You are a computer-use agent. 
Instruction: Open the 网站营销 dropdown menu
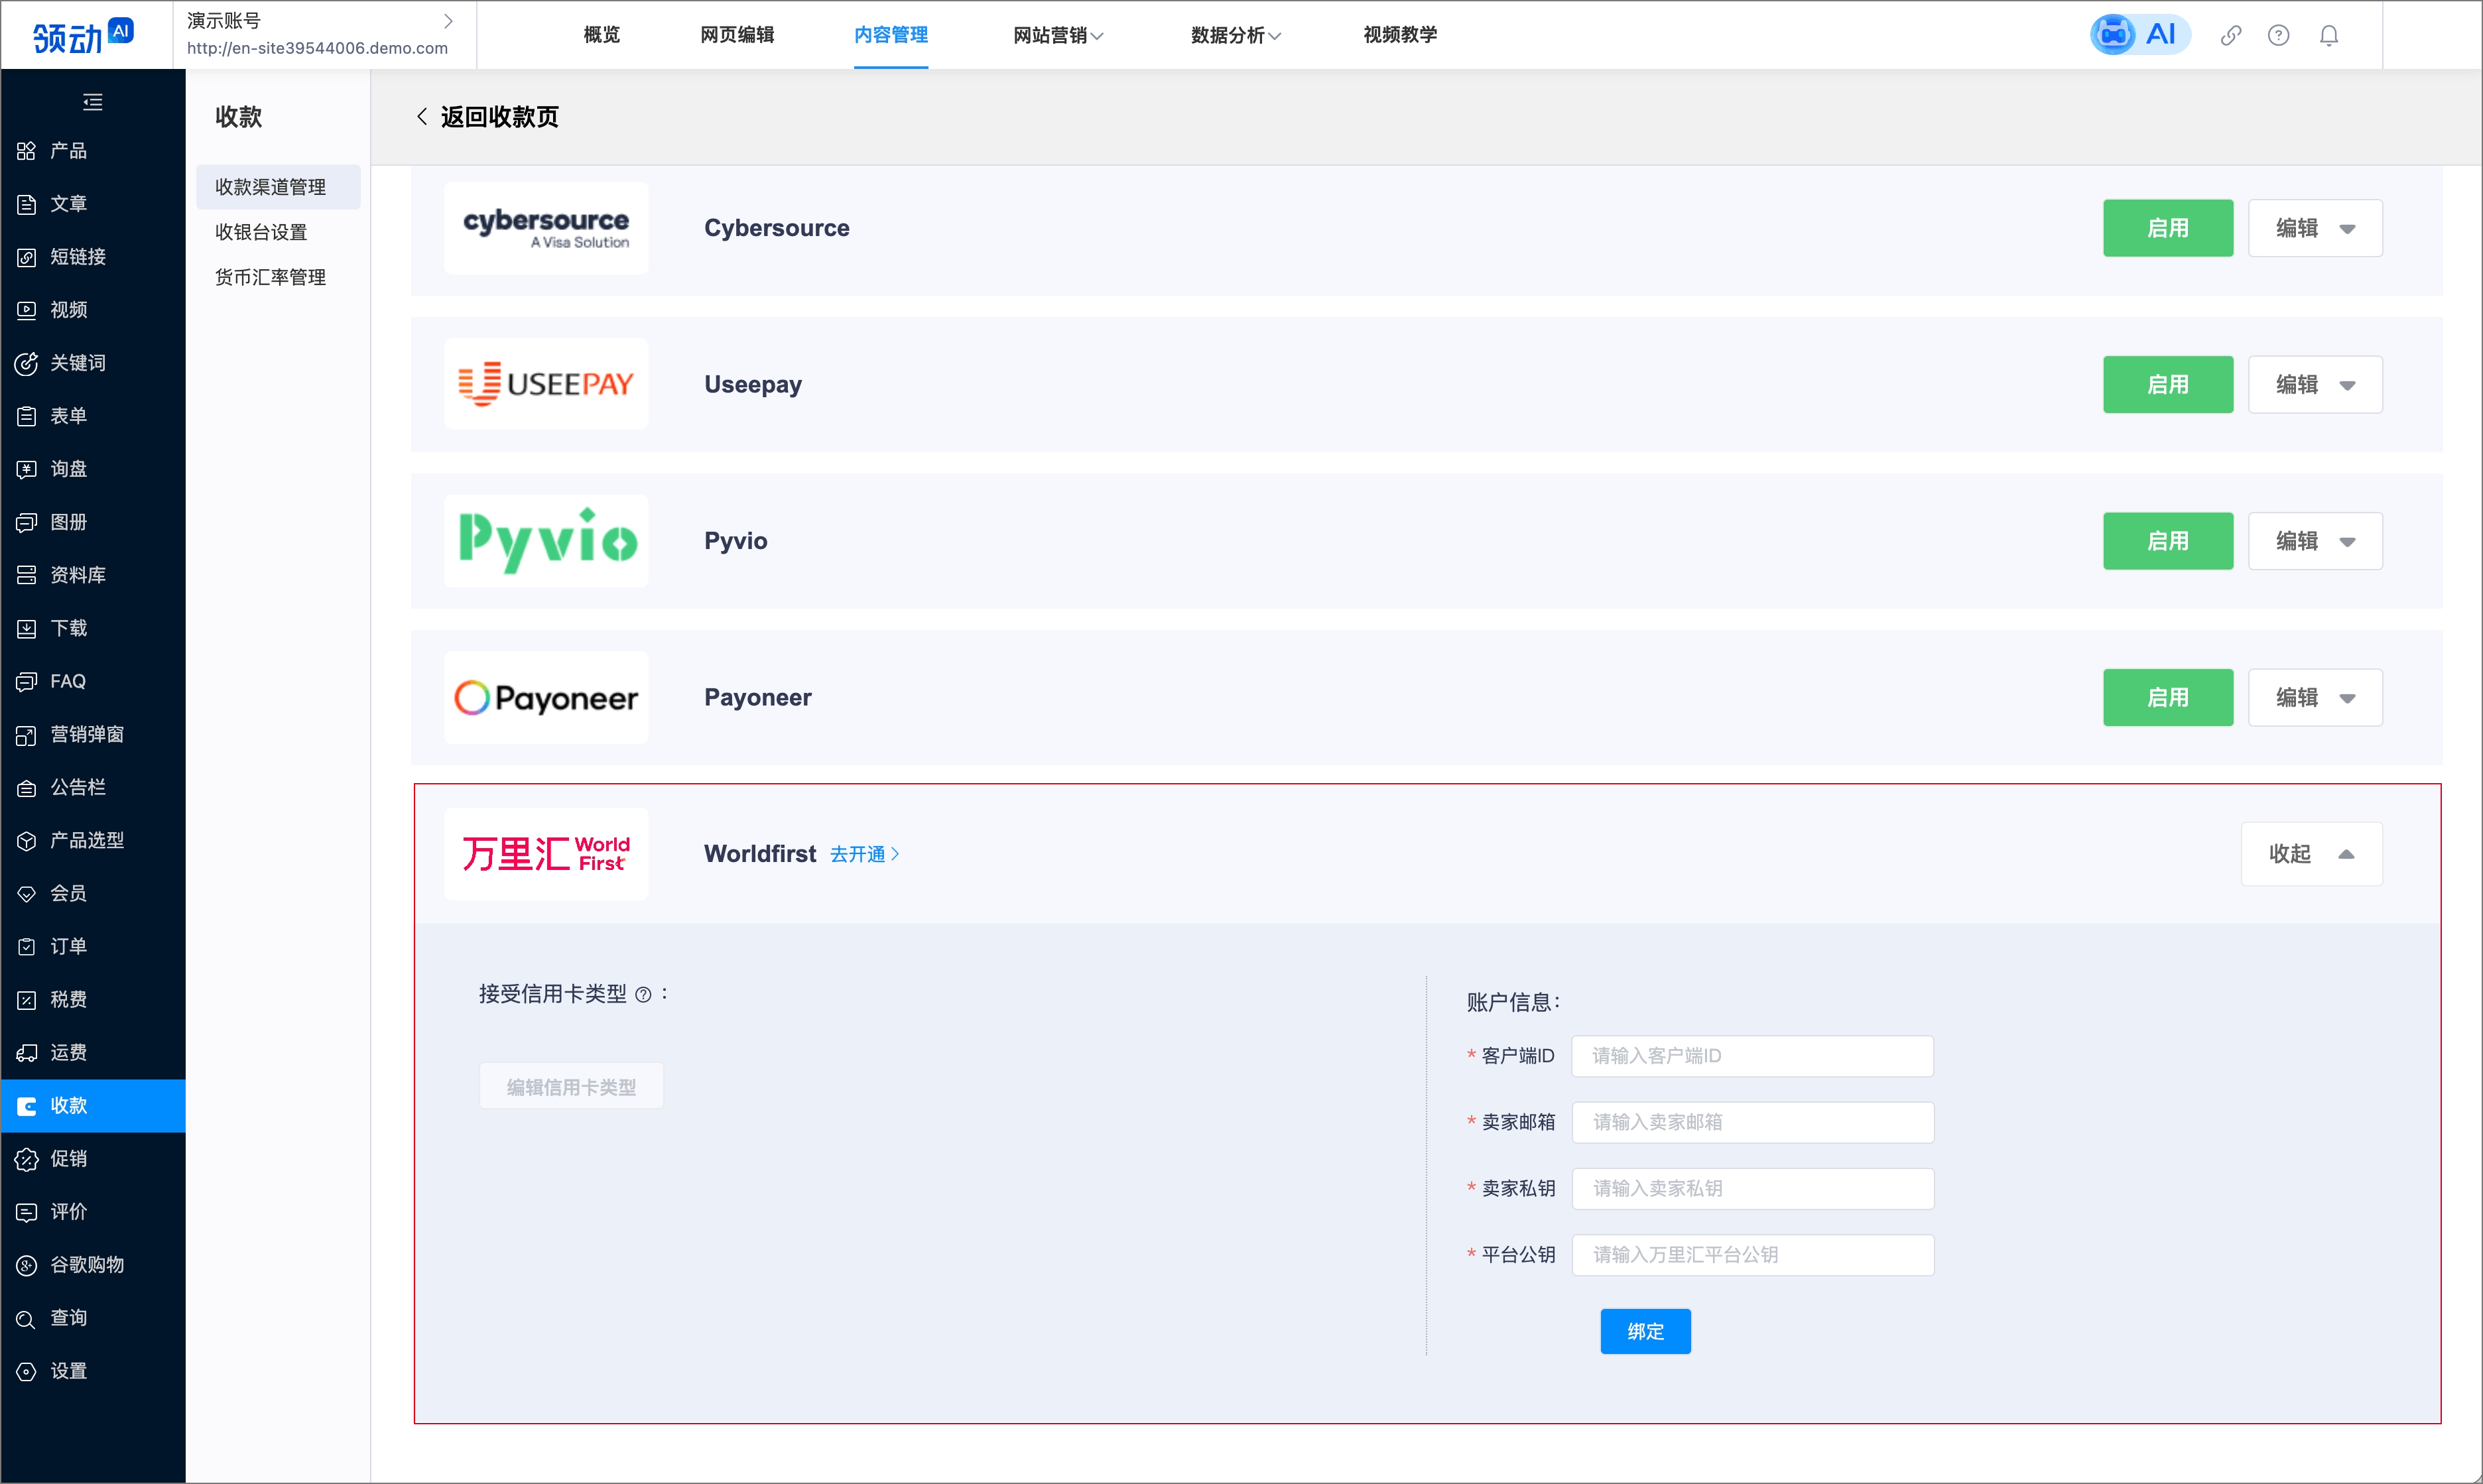[1057, 36]
